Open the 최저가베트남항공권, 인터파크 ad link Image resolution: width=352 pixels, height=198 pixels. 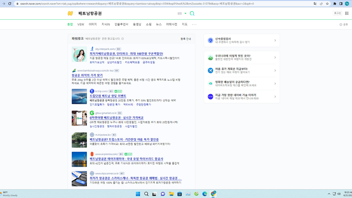point(126,54)
